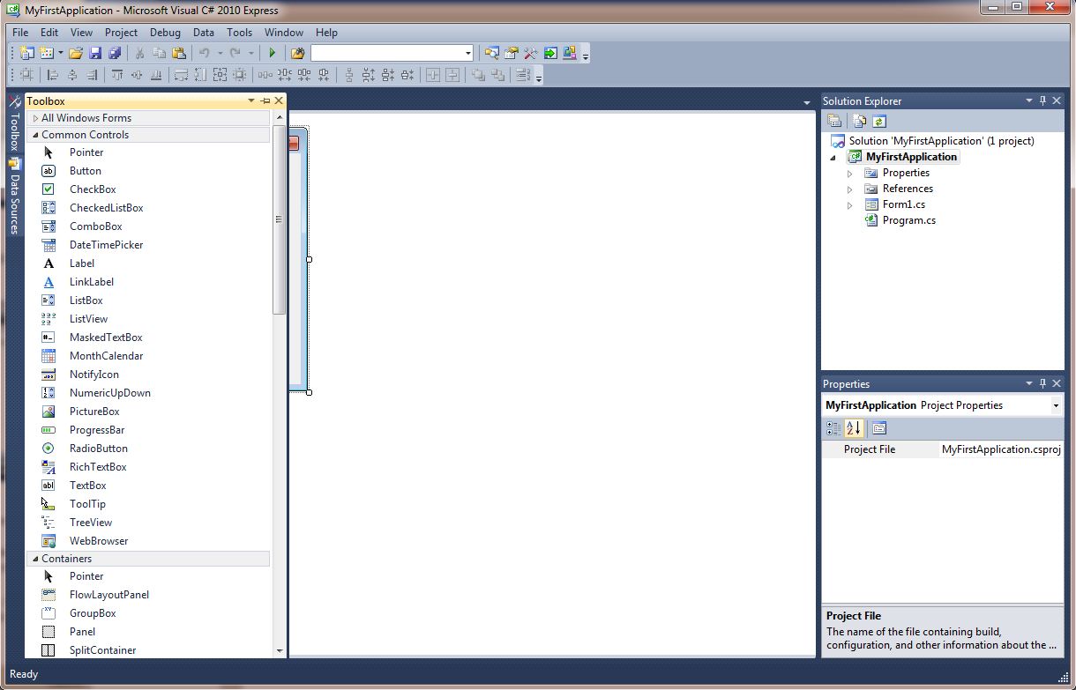Viewport: 1076px width, 690px height.
Task: Open the Toolbox icon with wrench and hammer
Action: point(530,54)
